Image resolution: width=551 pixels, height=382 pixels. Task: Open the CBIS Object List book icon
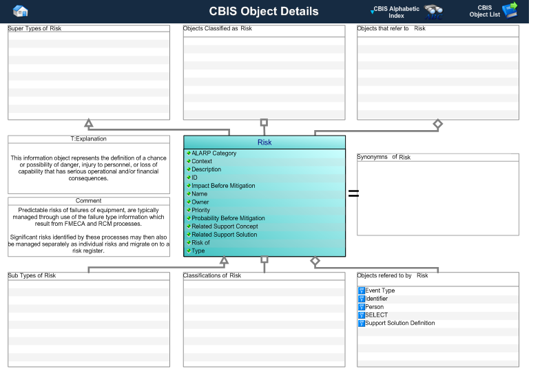tap(510, 10)
